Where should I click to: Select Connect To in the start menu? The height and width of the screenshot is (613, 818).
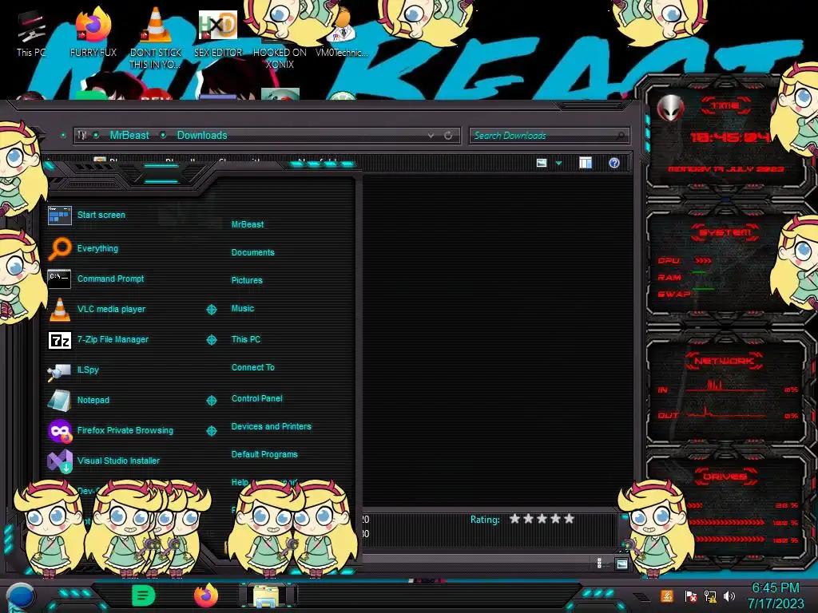click(252, 367)
